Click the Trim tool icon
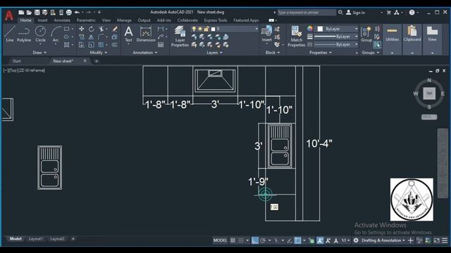 click(x=101, y=29)
